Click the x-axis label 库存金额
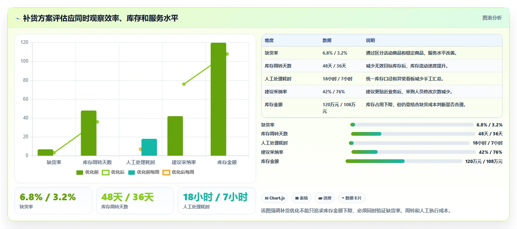The width and height of the screenshot is (517, 229). click(227, 162)
